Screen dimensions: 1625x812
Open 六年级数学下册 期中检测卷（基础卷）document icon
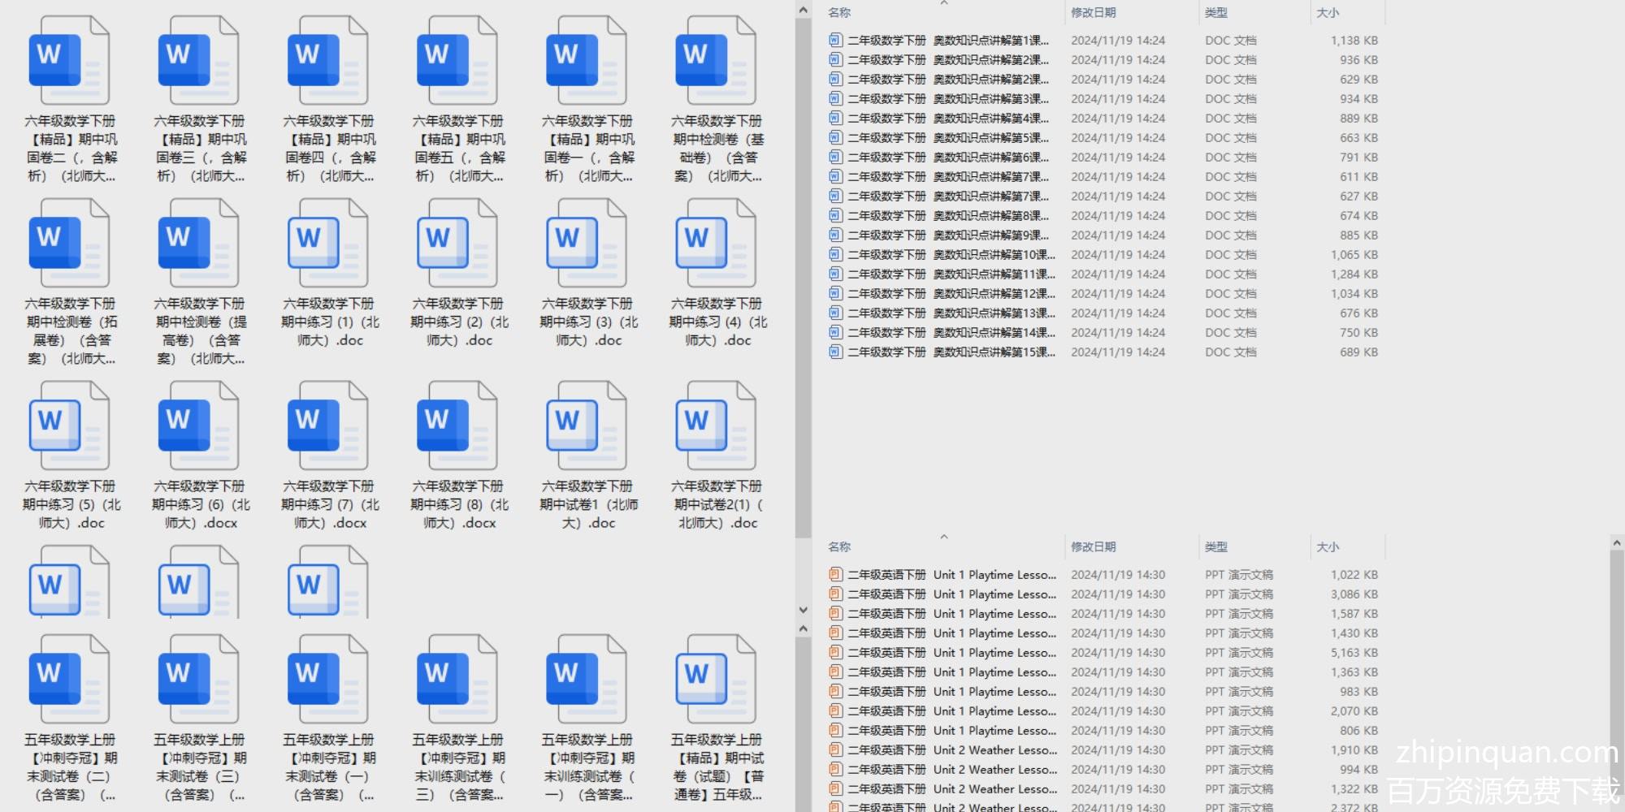click(715, 61)
